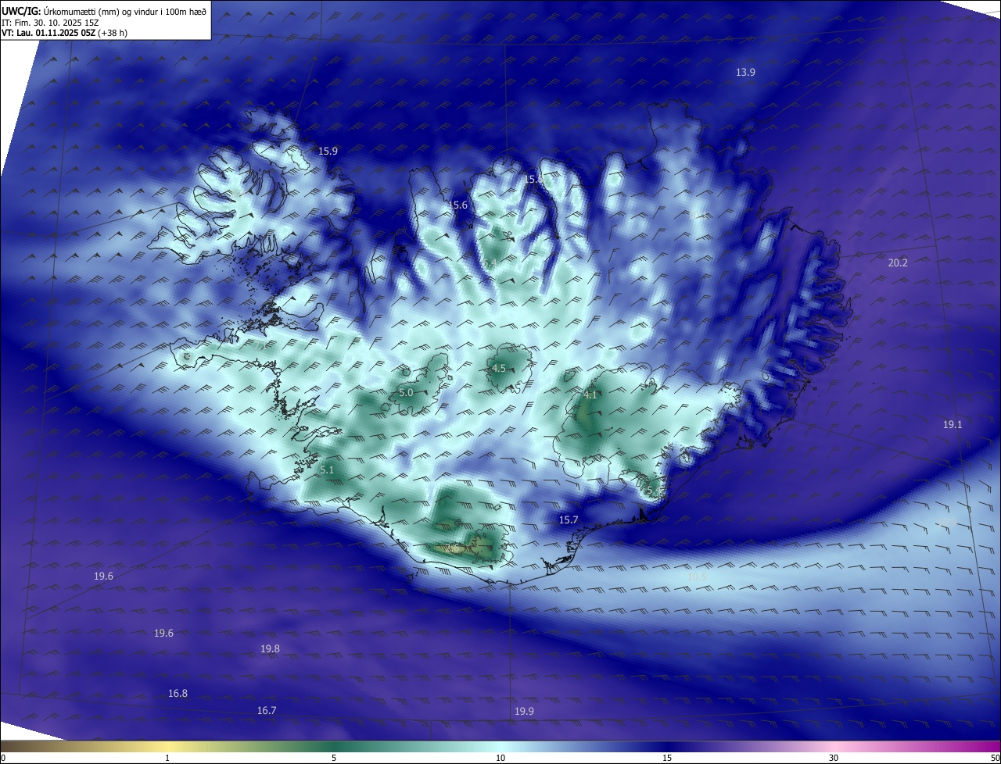Click the precipitable water color scale bar

click(500, 746)
